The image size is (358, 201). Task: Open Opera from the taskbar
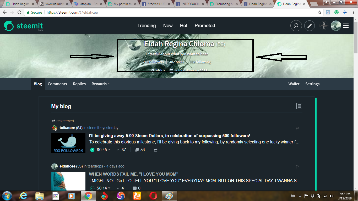tap(153, 196)
